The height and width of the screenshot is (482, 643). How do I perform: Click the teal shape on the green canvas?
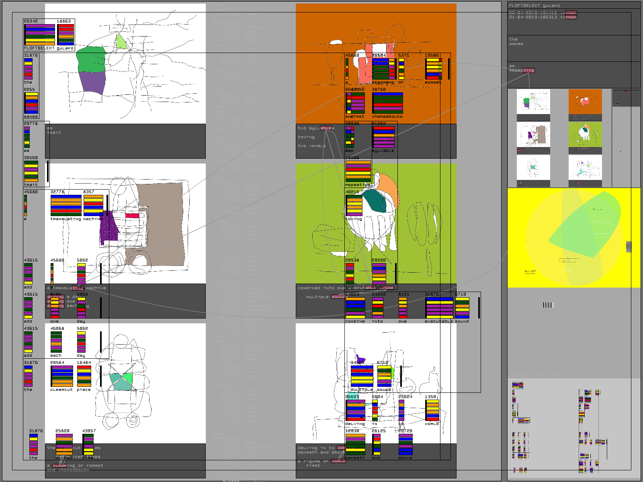tap(375, 201)
